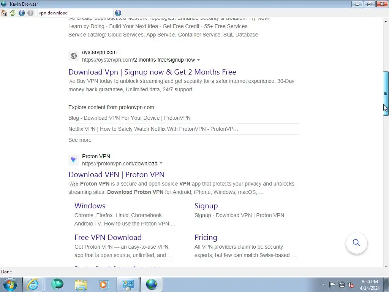Select 'Service catalog: Cloud Services' ad line
Viewport: 389px width, 292px height.
coord(163,35)
